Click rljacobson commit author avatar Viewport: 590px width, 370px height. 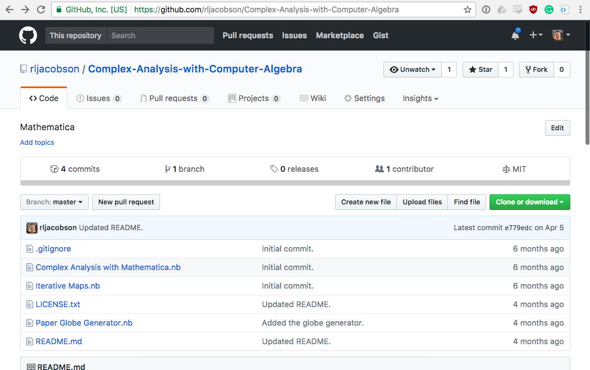[x=32, y=228]
